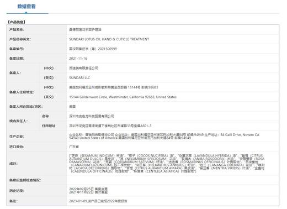Click the 住所地址 sub-label
Viewport: 287px width, 209px height.
(x=49, y=126)
